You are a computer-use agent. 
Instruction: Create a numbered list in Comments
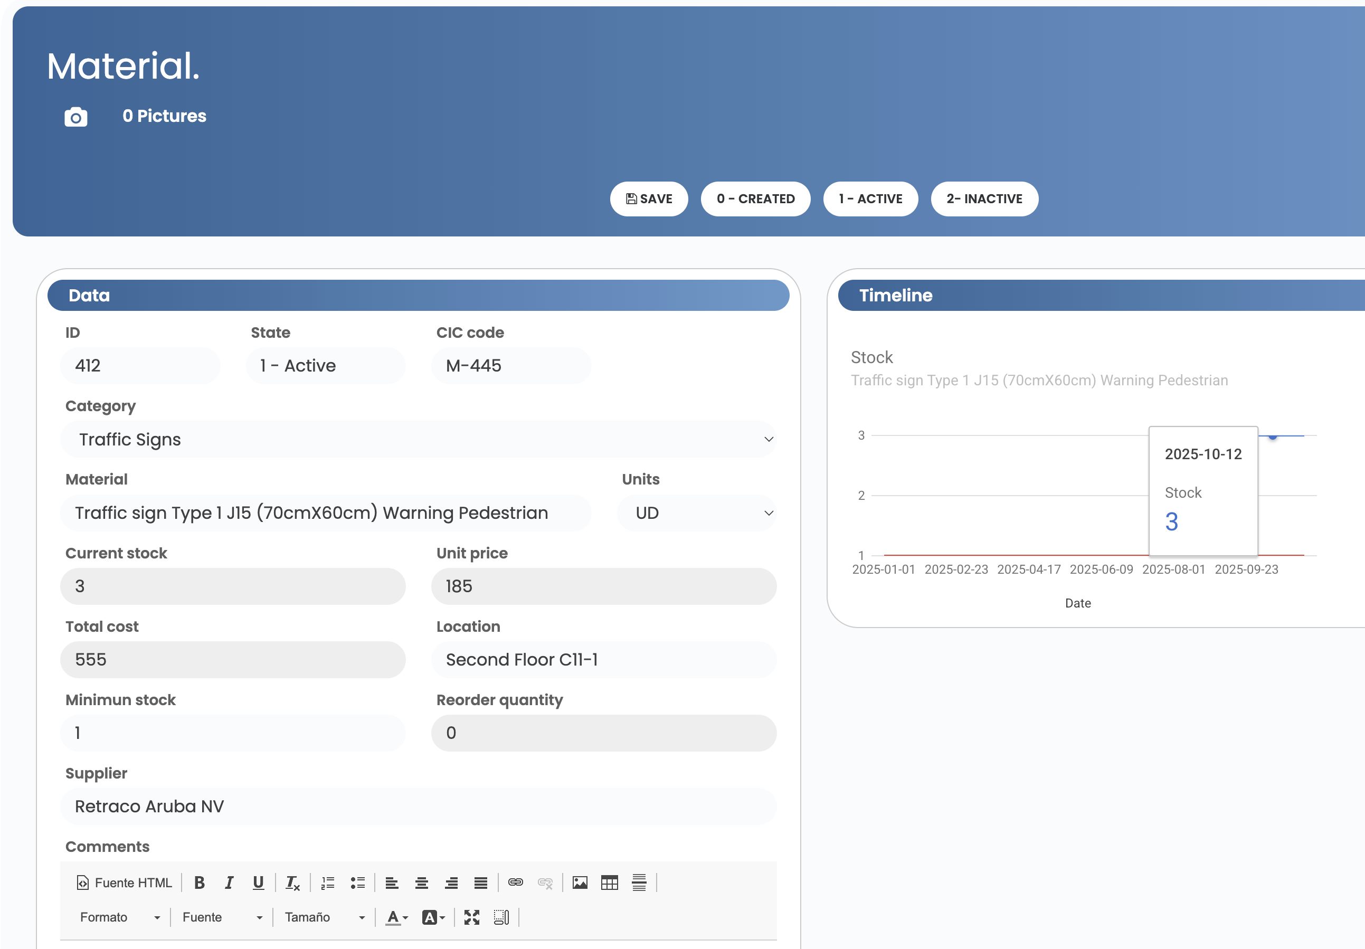click(x=328, y=882)
